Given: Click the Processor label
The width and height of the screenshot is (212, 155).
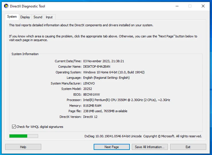Looking at the screenshot, I should (x=74, y=100).
